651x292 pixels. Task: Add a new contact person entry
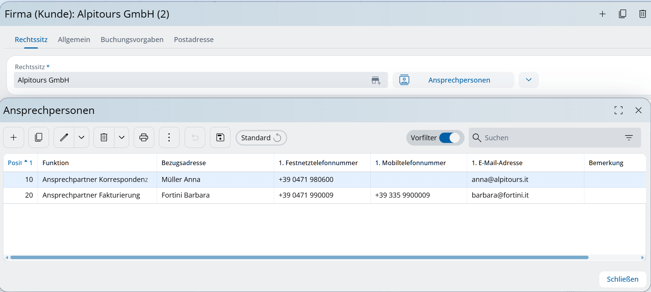click(14, 138)
